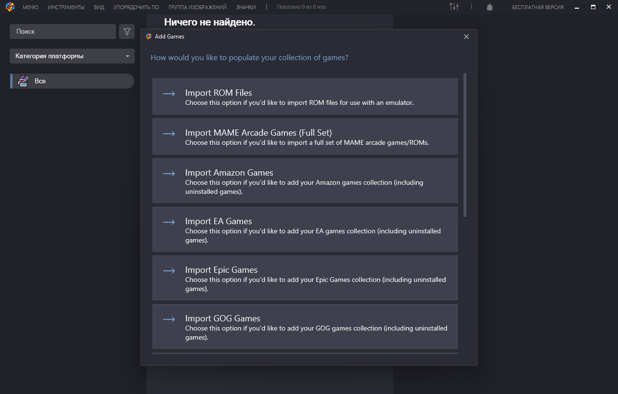
Task: Choose Import MAME Arcade Games (Full Set)
Action: click(x=305, y=137)
